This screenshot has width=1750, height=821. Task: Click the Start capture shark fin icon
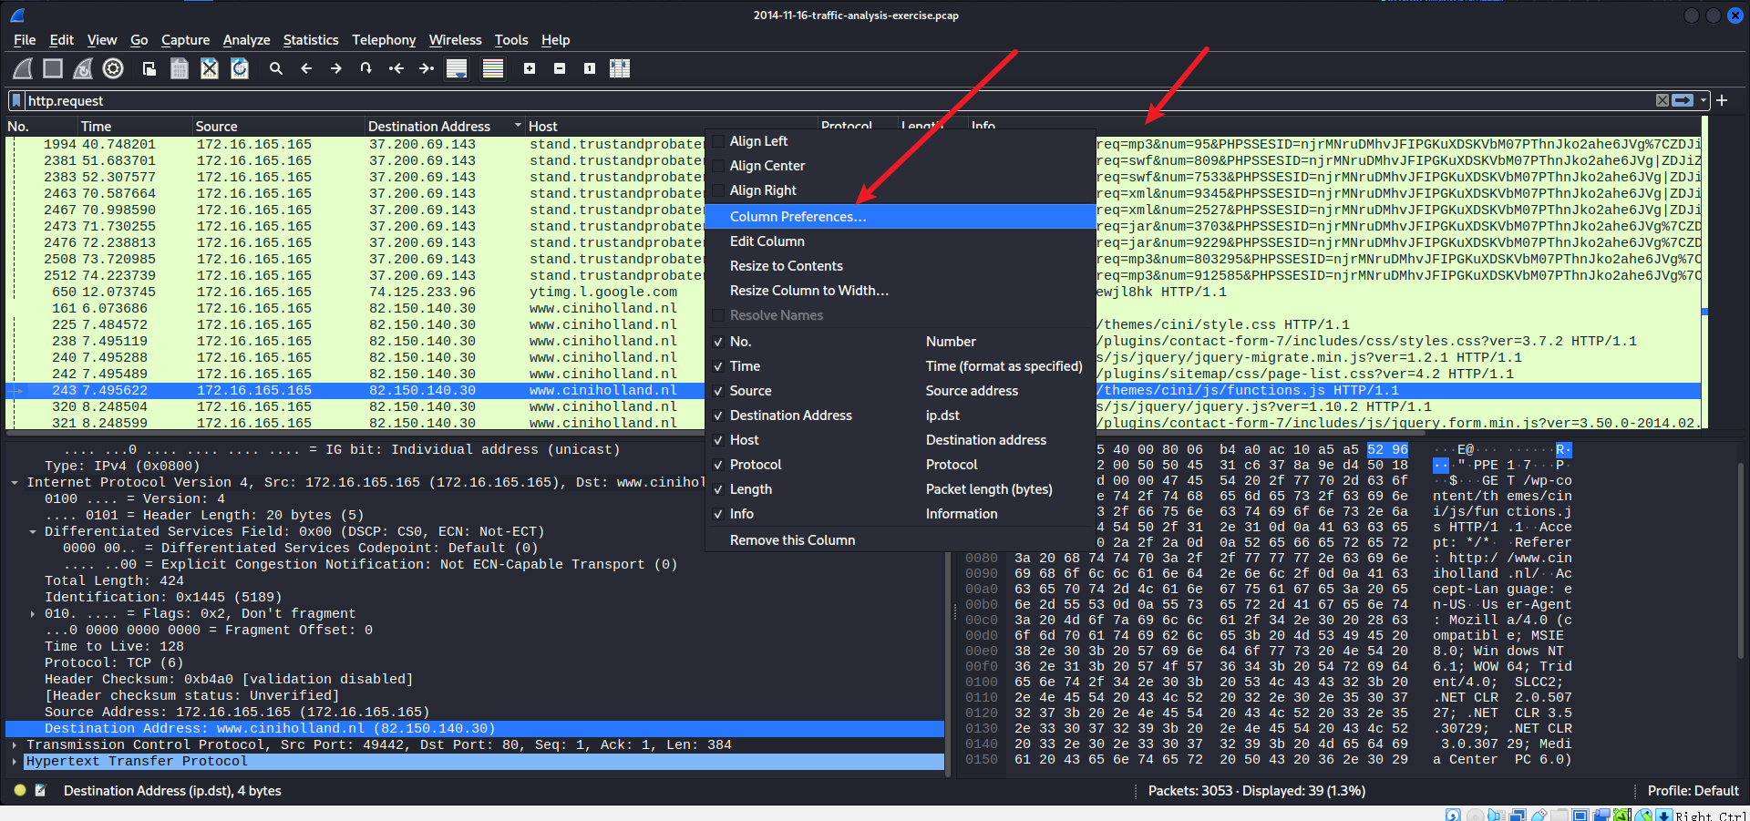[x=23, y=68]
